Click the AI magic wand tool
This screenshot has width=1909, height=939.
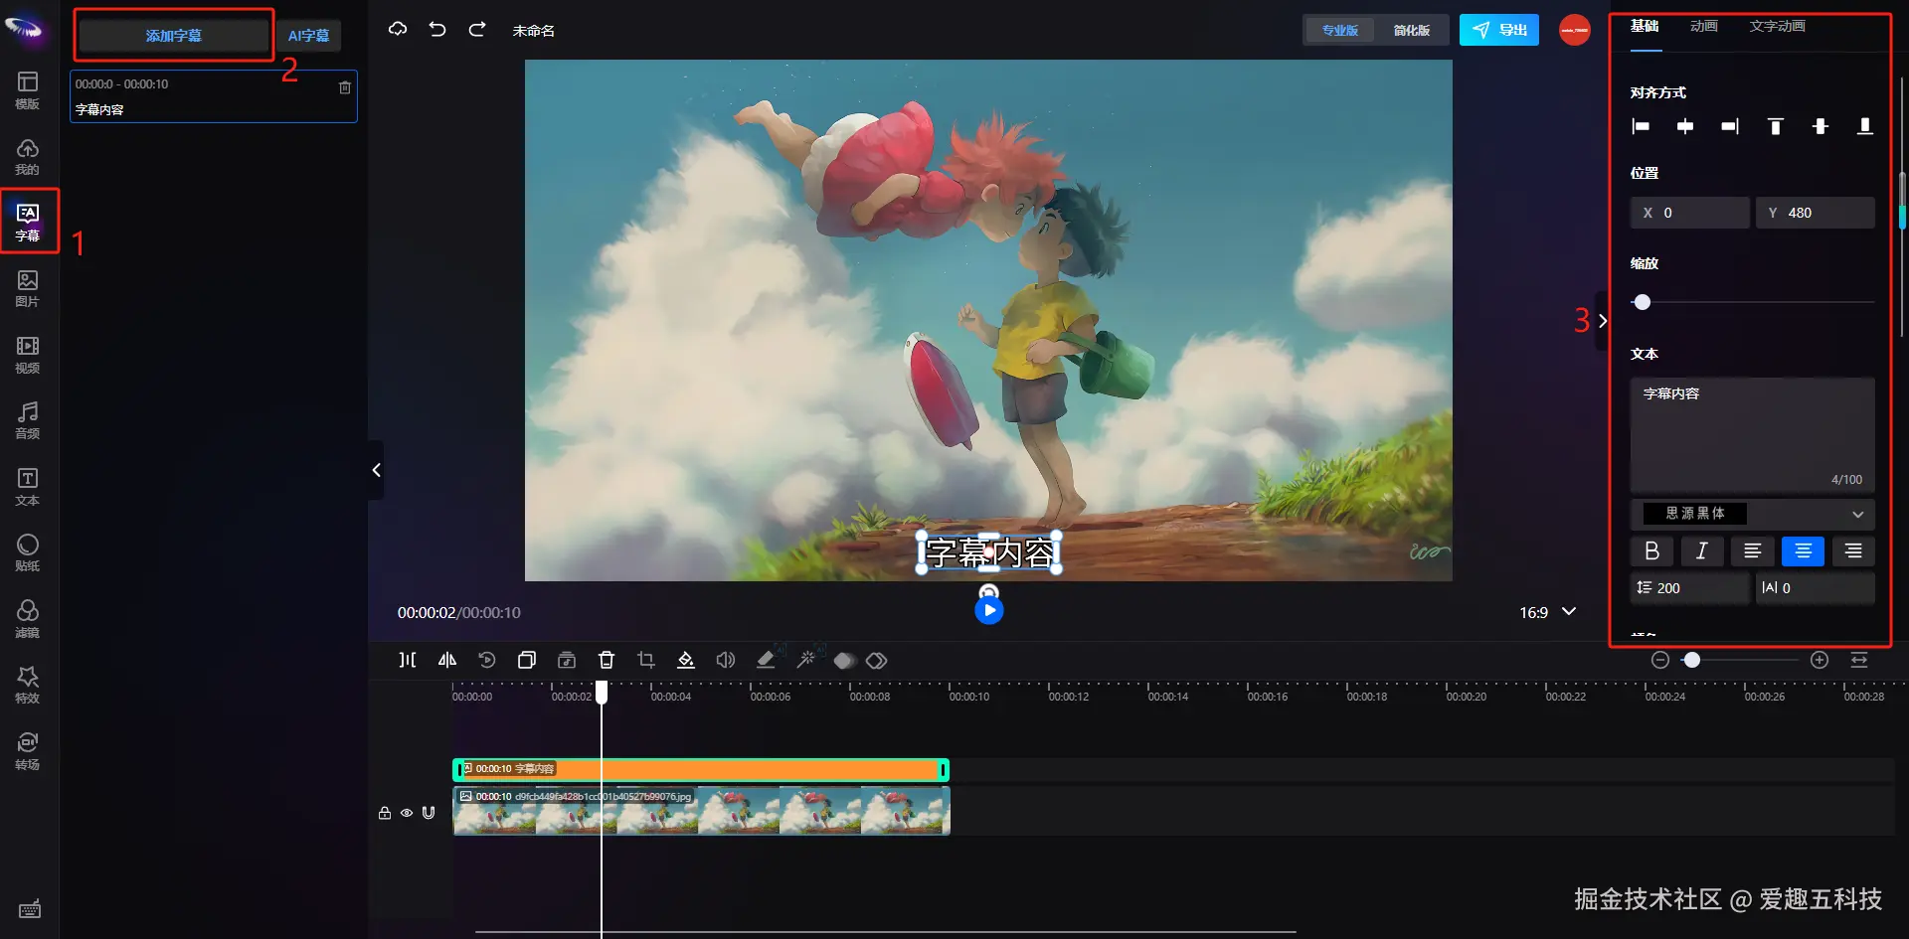click(x=806, y=659)
